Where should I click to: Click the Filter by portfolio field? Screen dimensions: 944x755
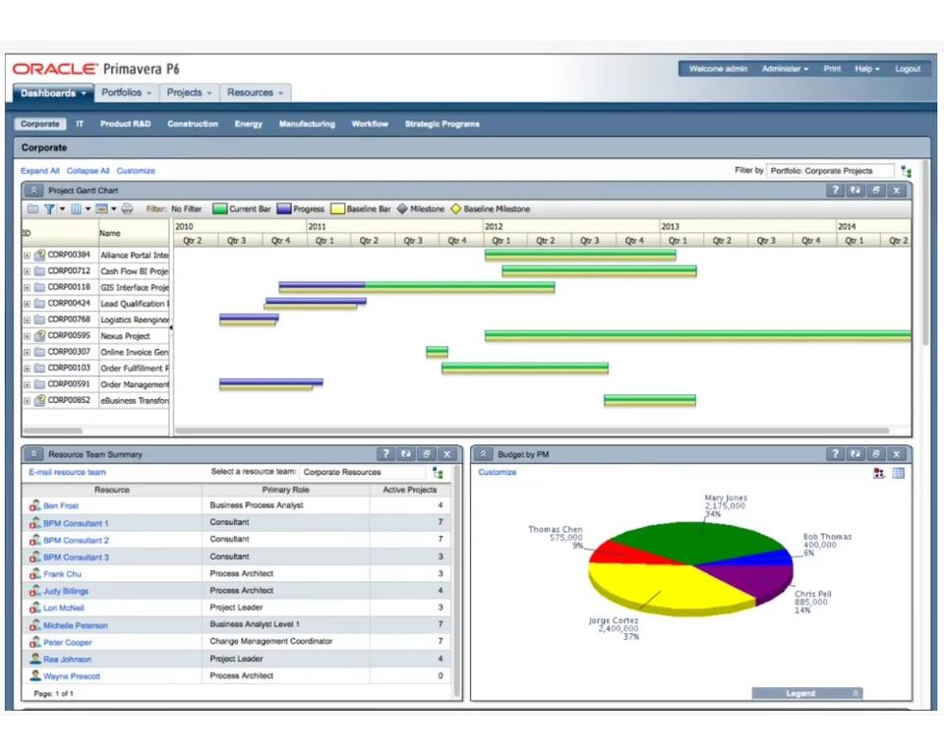point(830,171)
